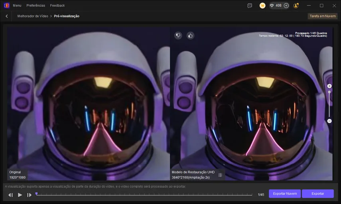
Task: Click the Exportar button
Action: click(x=317, y=194)
